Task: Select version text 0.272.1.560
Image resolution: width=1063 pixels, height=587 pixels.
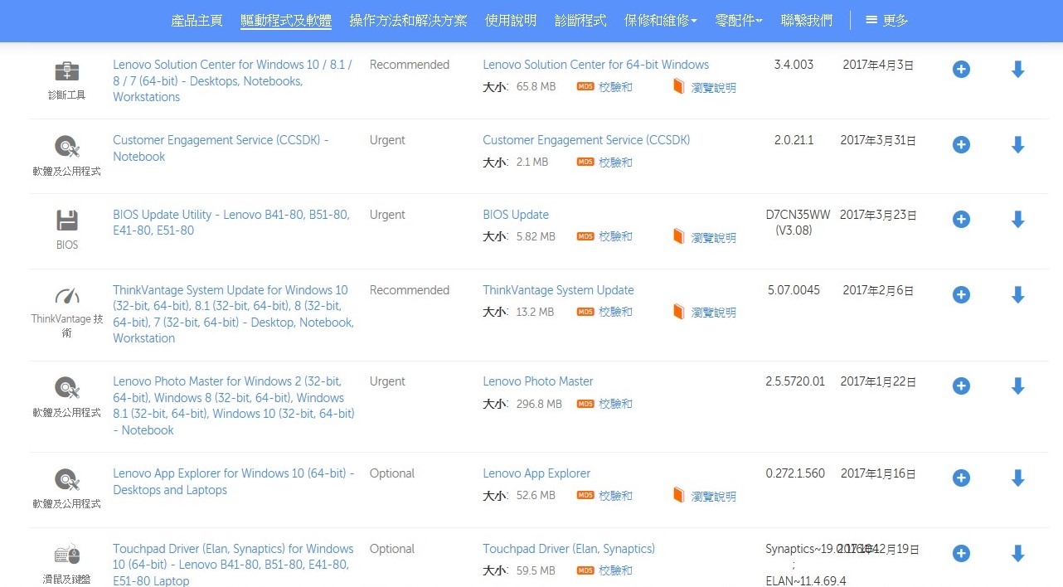Action: [x=795, y=473]
